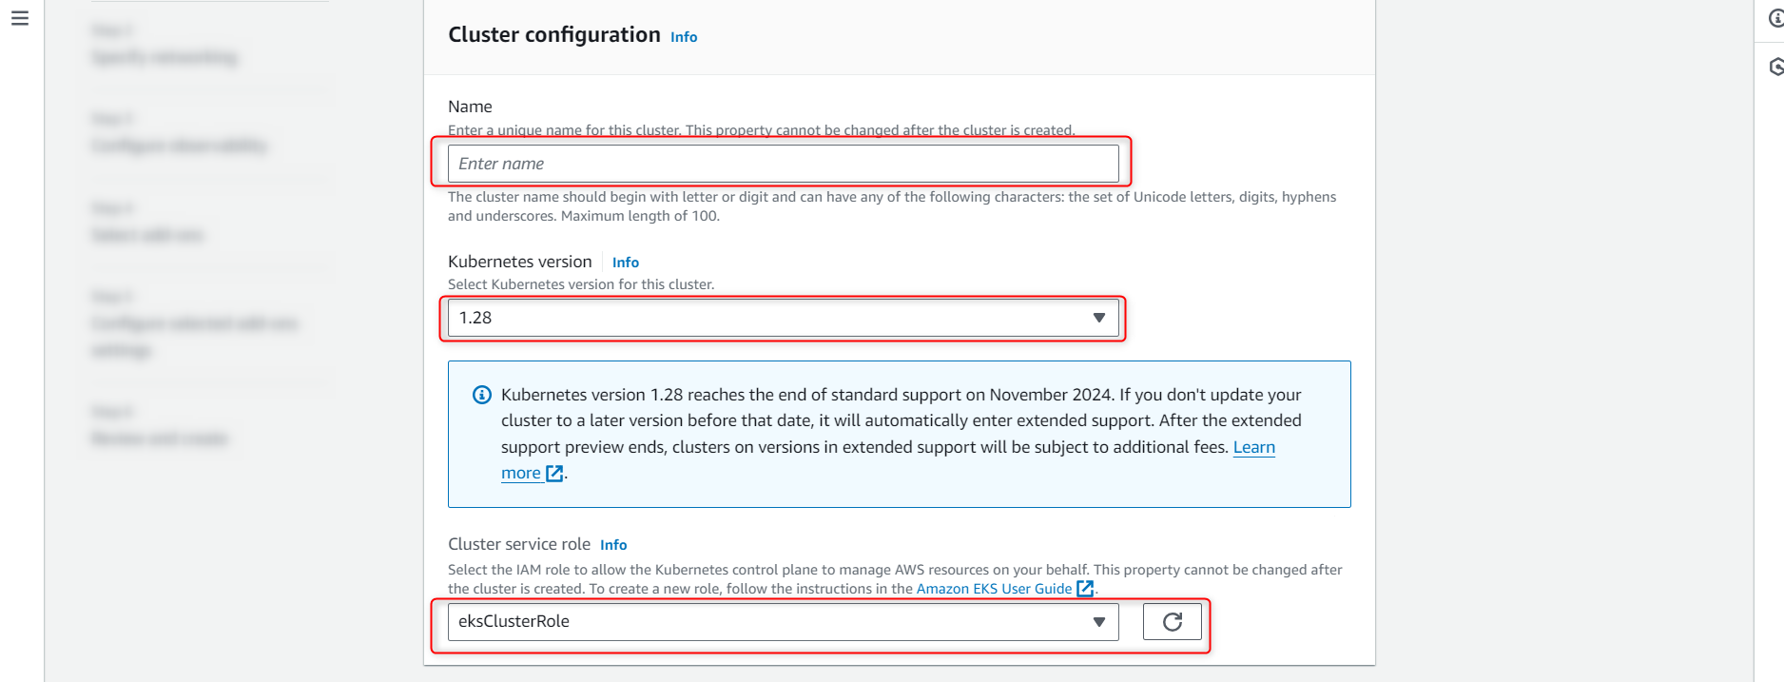
Task: Refresh the Cluster service role list
Action: point(1172,621)
